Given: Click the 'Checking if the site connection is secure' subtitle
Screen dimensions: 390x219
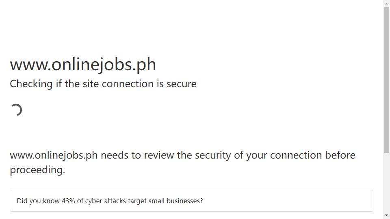Looking at the screenshot, I should [103, 84].
